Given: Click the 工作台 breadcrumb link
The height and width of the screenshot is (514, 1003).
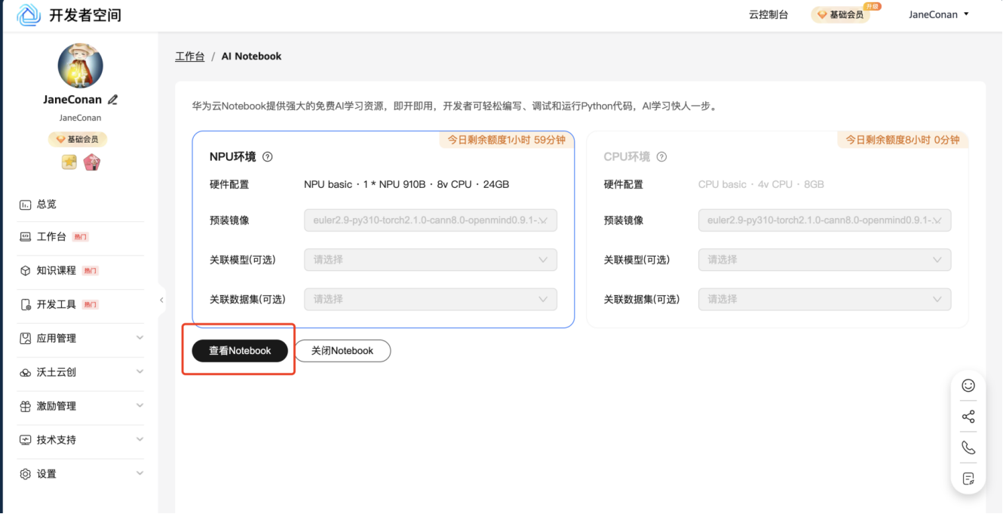Looking at the screenshot, I should [x=190, y=57].
